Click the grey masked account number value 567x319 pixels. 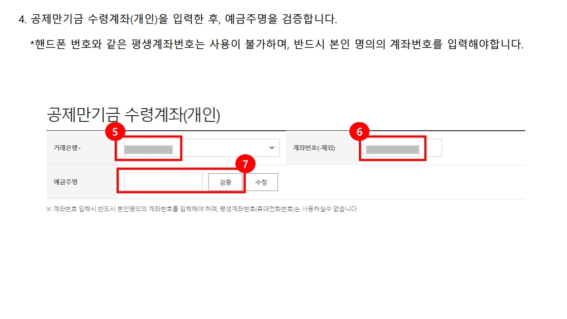point(392,149)
